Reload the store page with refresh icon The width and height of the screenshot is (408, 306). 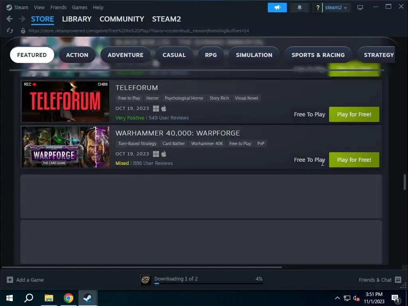(10, 31)
